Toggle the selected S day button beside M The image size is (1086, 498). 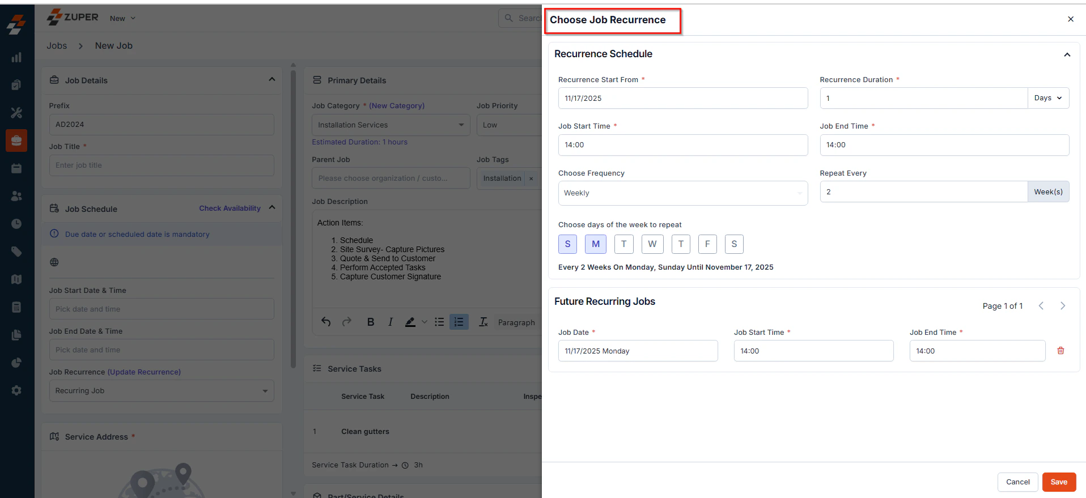[567, 244]
